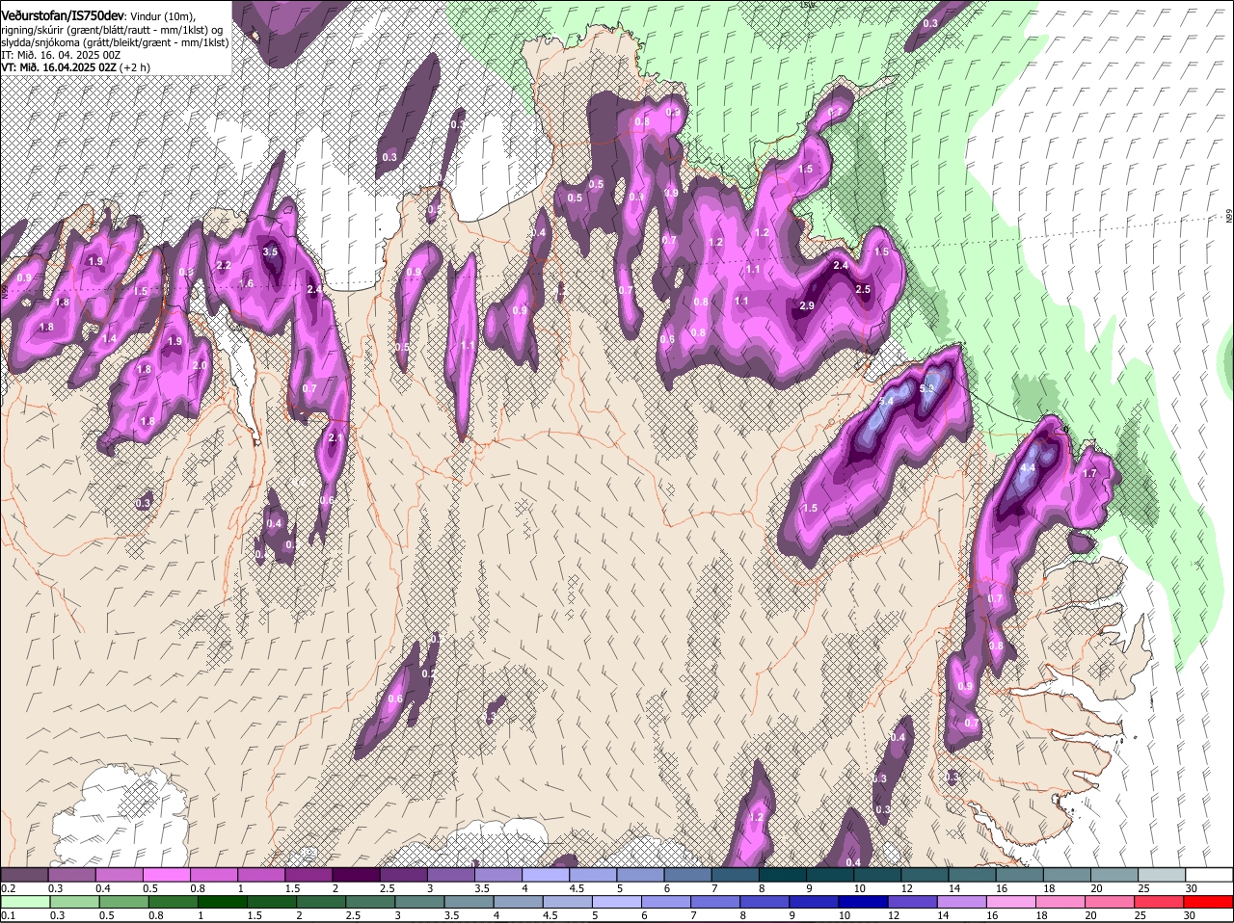The image size is (1234, 923).
Task: Click the Veðurstofan/IS750dev title text
Action: click(x=63, y=15)
